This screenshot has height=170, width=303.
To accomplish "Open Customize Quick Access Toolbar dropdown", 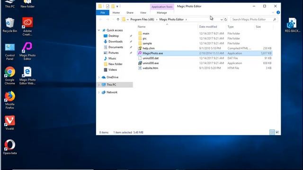I will pos(117,6).
